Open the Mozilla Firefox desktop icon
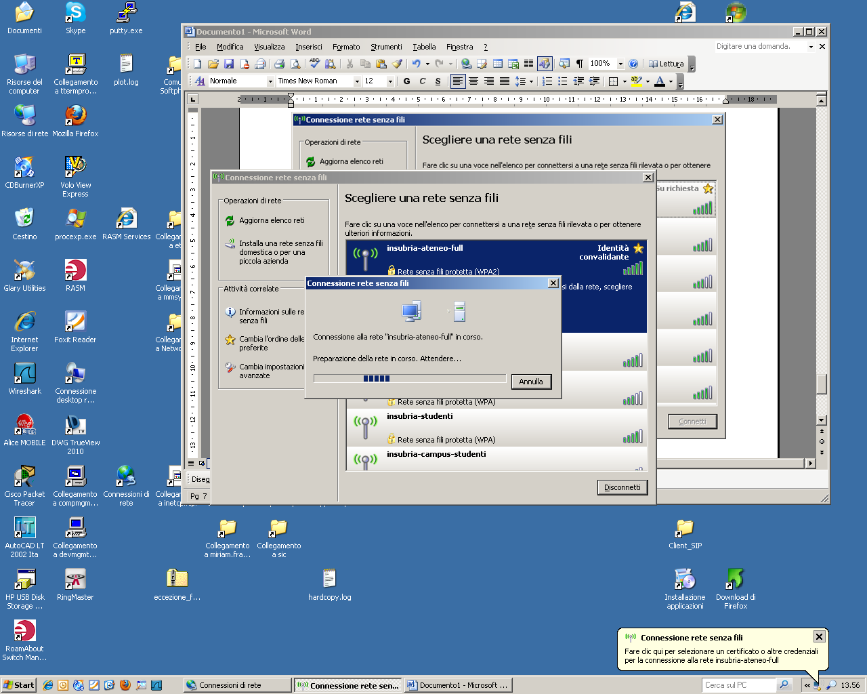The width and height of the screenshot is (867, 694). point(75,122)
